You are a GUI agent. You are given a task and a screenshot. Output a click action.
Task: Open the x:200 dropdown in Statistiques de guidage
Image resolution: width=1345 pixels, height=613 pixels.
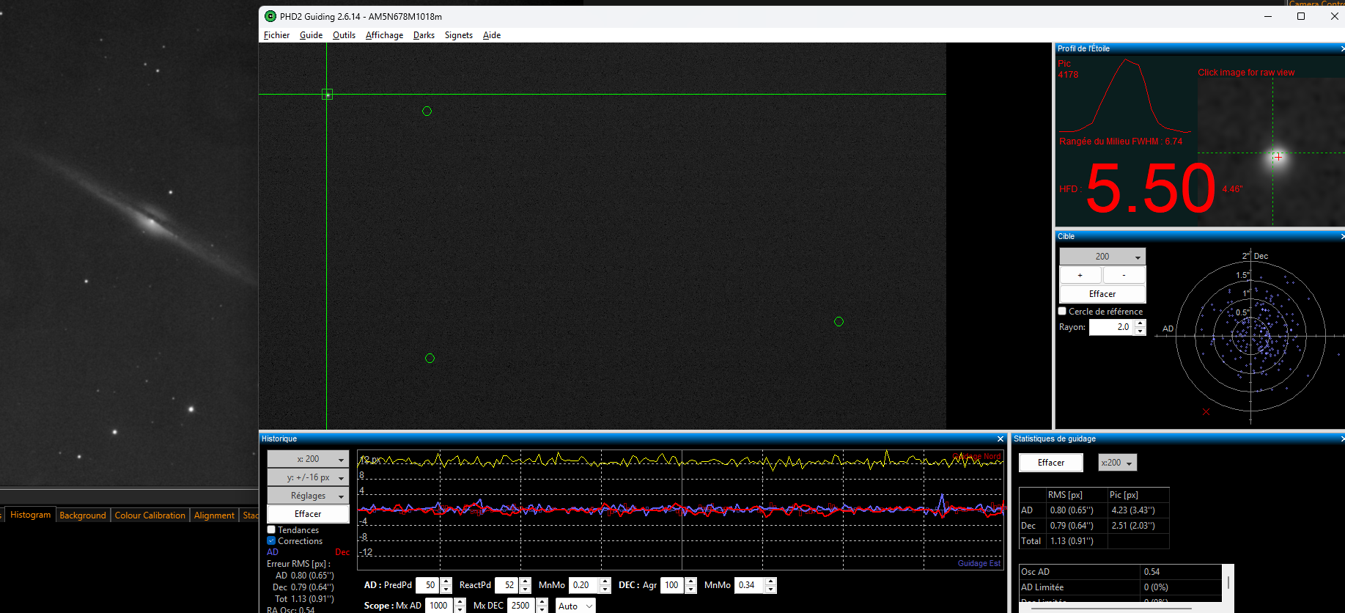[x=1117, y=463]
